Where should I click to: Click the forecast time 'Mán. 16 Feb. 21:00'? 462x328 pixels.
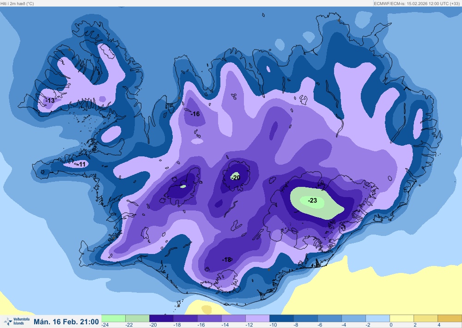click(66, 322)
